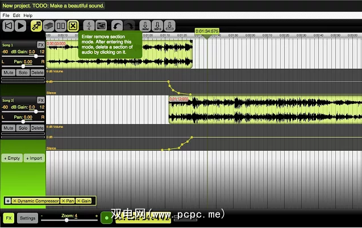This screenshot has width=362, height=228.
Task: Click the project title text at top
Action: (53, 6)
